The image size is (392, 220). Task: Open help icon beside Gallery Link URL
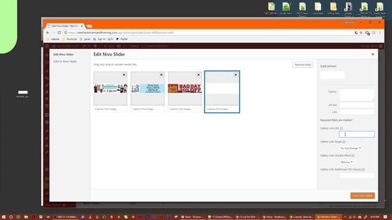341,128
